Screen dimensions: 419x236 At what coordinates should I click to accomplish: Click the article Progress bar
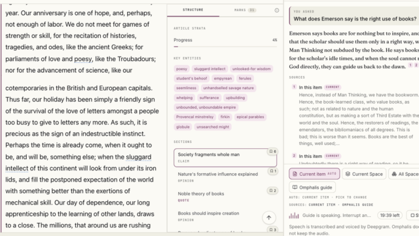(x=225, y=47)
